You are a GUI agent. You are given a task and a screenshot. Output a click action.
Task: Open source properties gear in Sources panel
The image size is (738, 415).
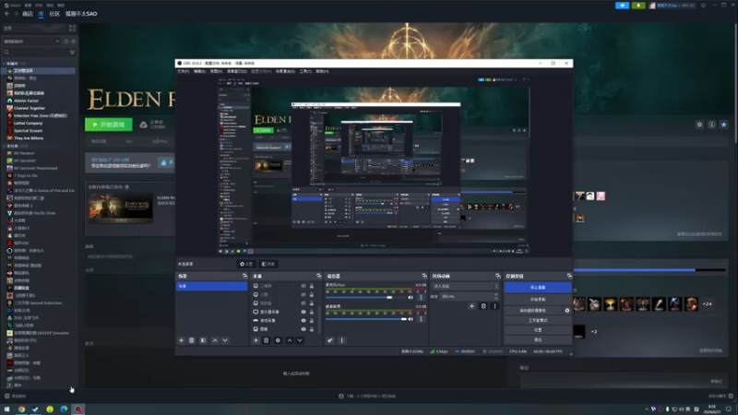tap(278, 340)
